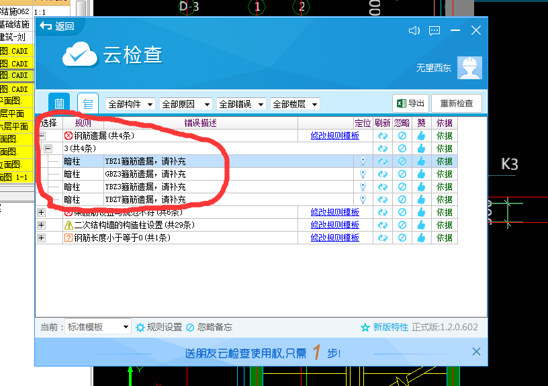
Task: Click the warning triangle icon of 二次结构墙
Action: point(68,225)
